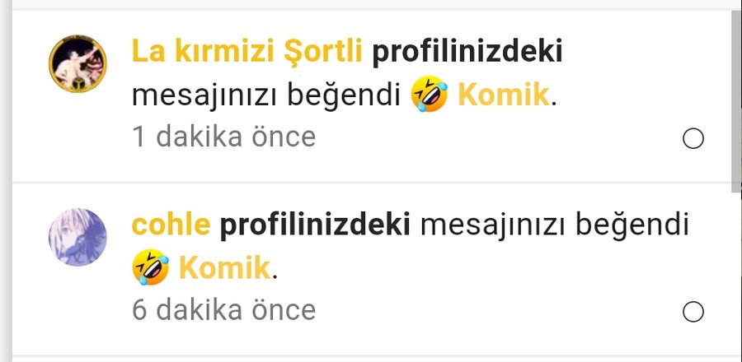Mark cohle's notification as read

coord(693,313)
